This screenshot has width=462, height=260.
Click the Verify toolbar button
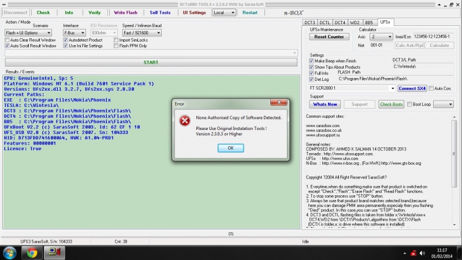click(x=95, y=13)
